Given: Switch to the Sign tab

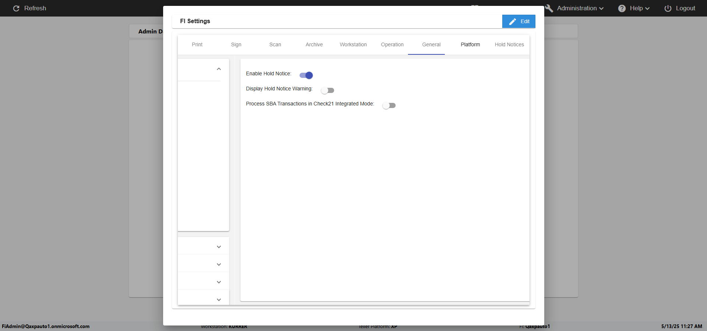Looking at the screenshot, I should [236, 44].
